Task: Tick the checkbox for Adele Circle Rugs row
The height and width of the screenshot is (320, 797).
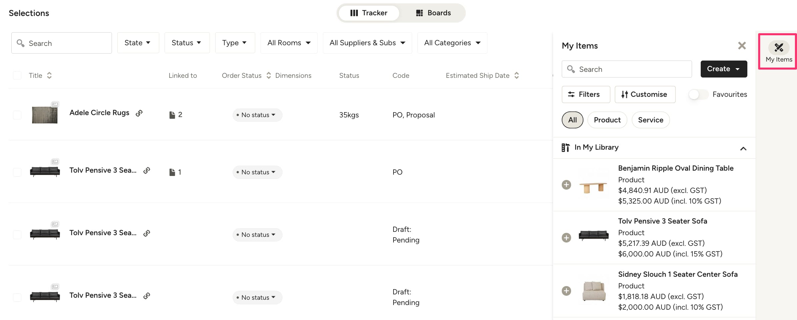Action: pyautogui.click(x=17, y=115)
